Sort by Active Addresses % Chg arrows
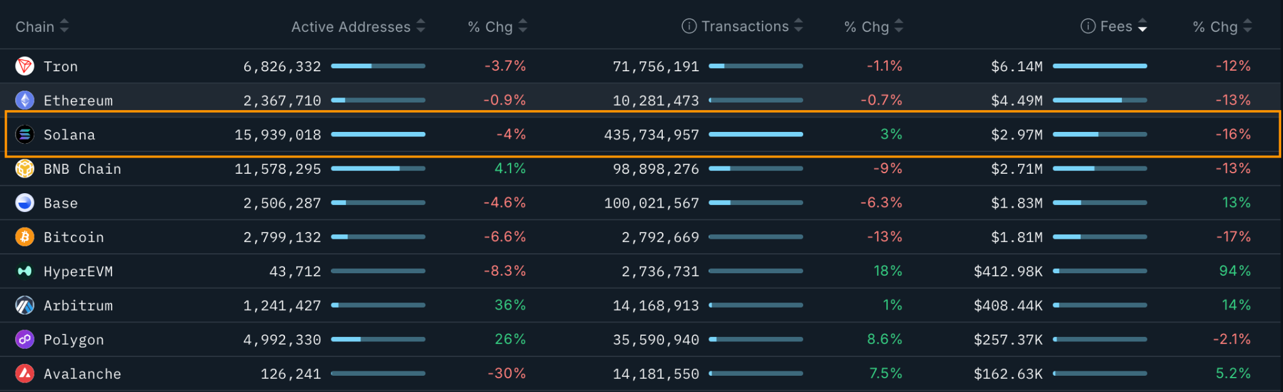Screen dimensions: 1283x392 click(x=523, y=26)
